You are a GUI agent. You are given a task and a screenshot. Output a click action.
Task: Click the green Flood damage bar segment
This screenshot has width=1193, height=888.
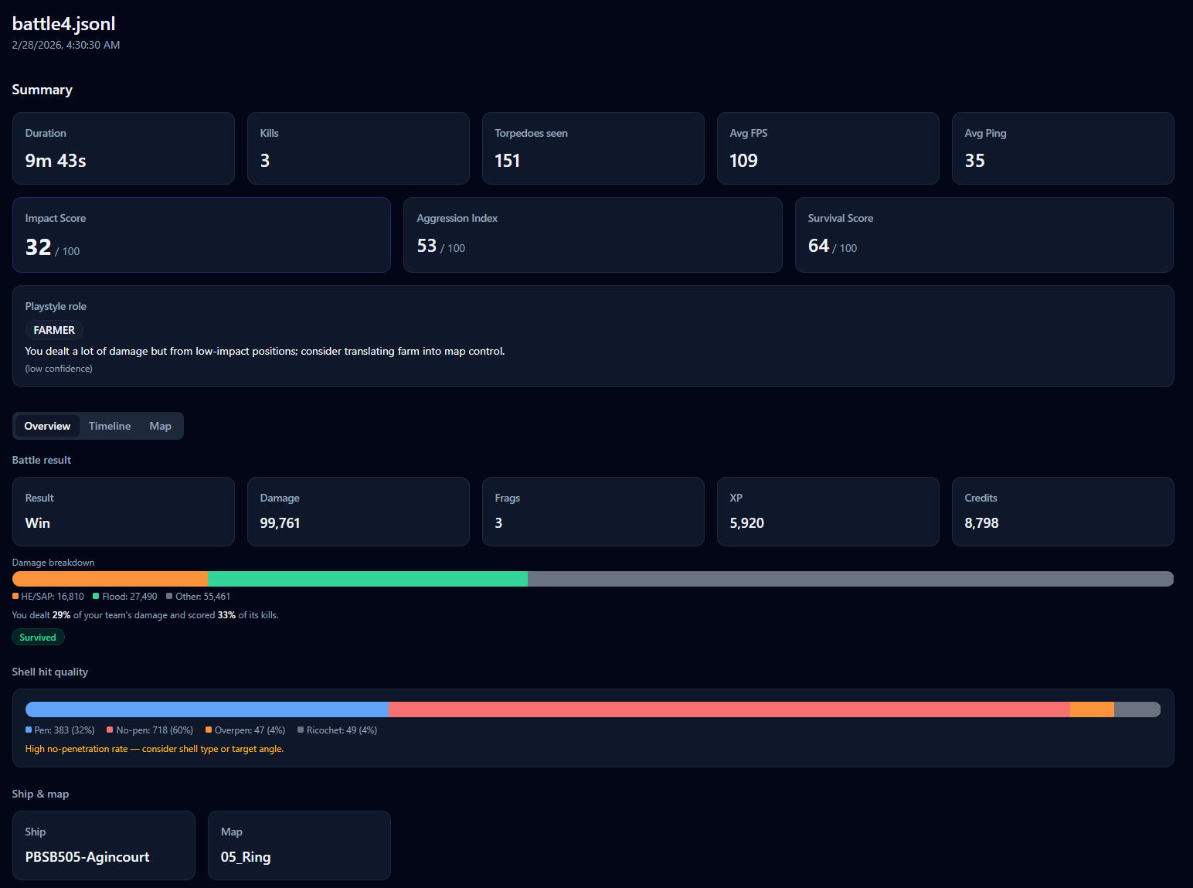368,579
